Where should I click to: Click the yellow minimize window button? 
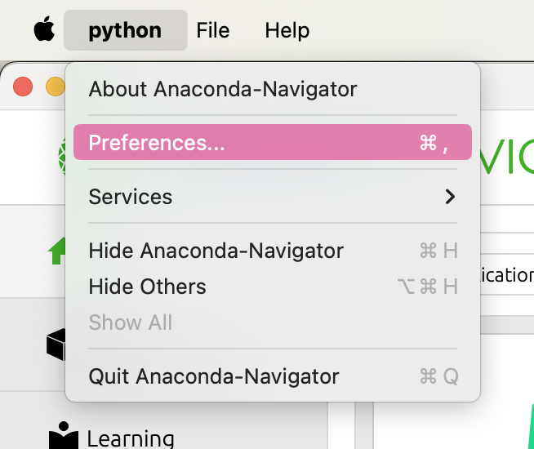point(56,87)
